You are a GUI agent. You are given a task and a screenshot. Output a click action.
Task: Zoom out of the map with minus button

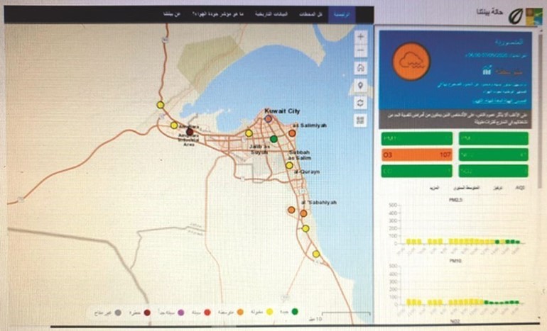click(x=361, y=51)
